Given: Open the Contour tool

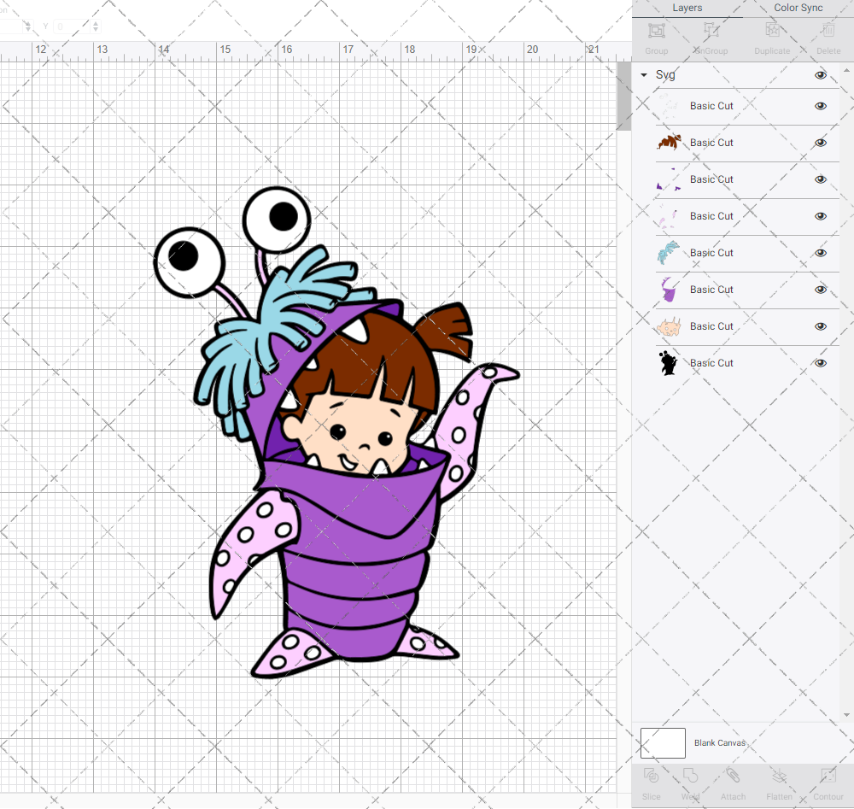Looking at the screenshot, I should [x=827, y=783].
